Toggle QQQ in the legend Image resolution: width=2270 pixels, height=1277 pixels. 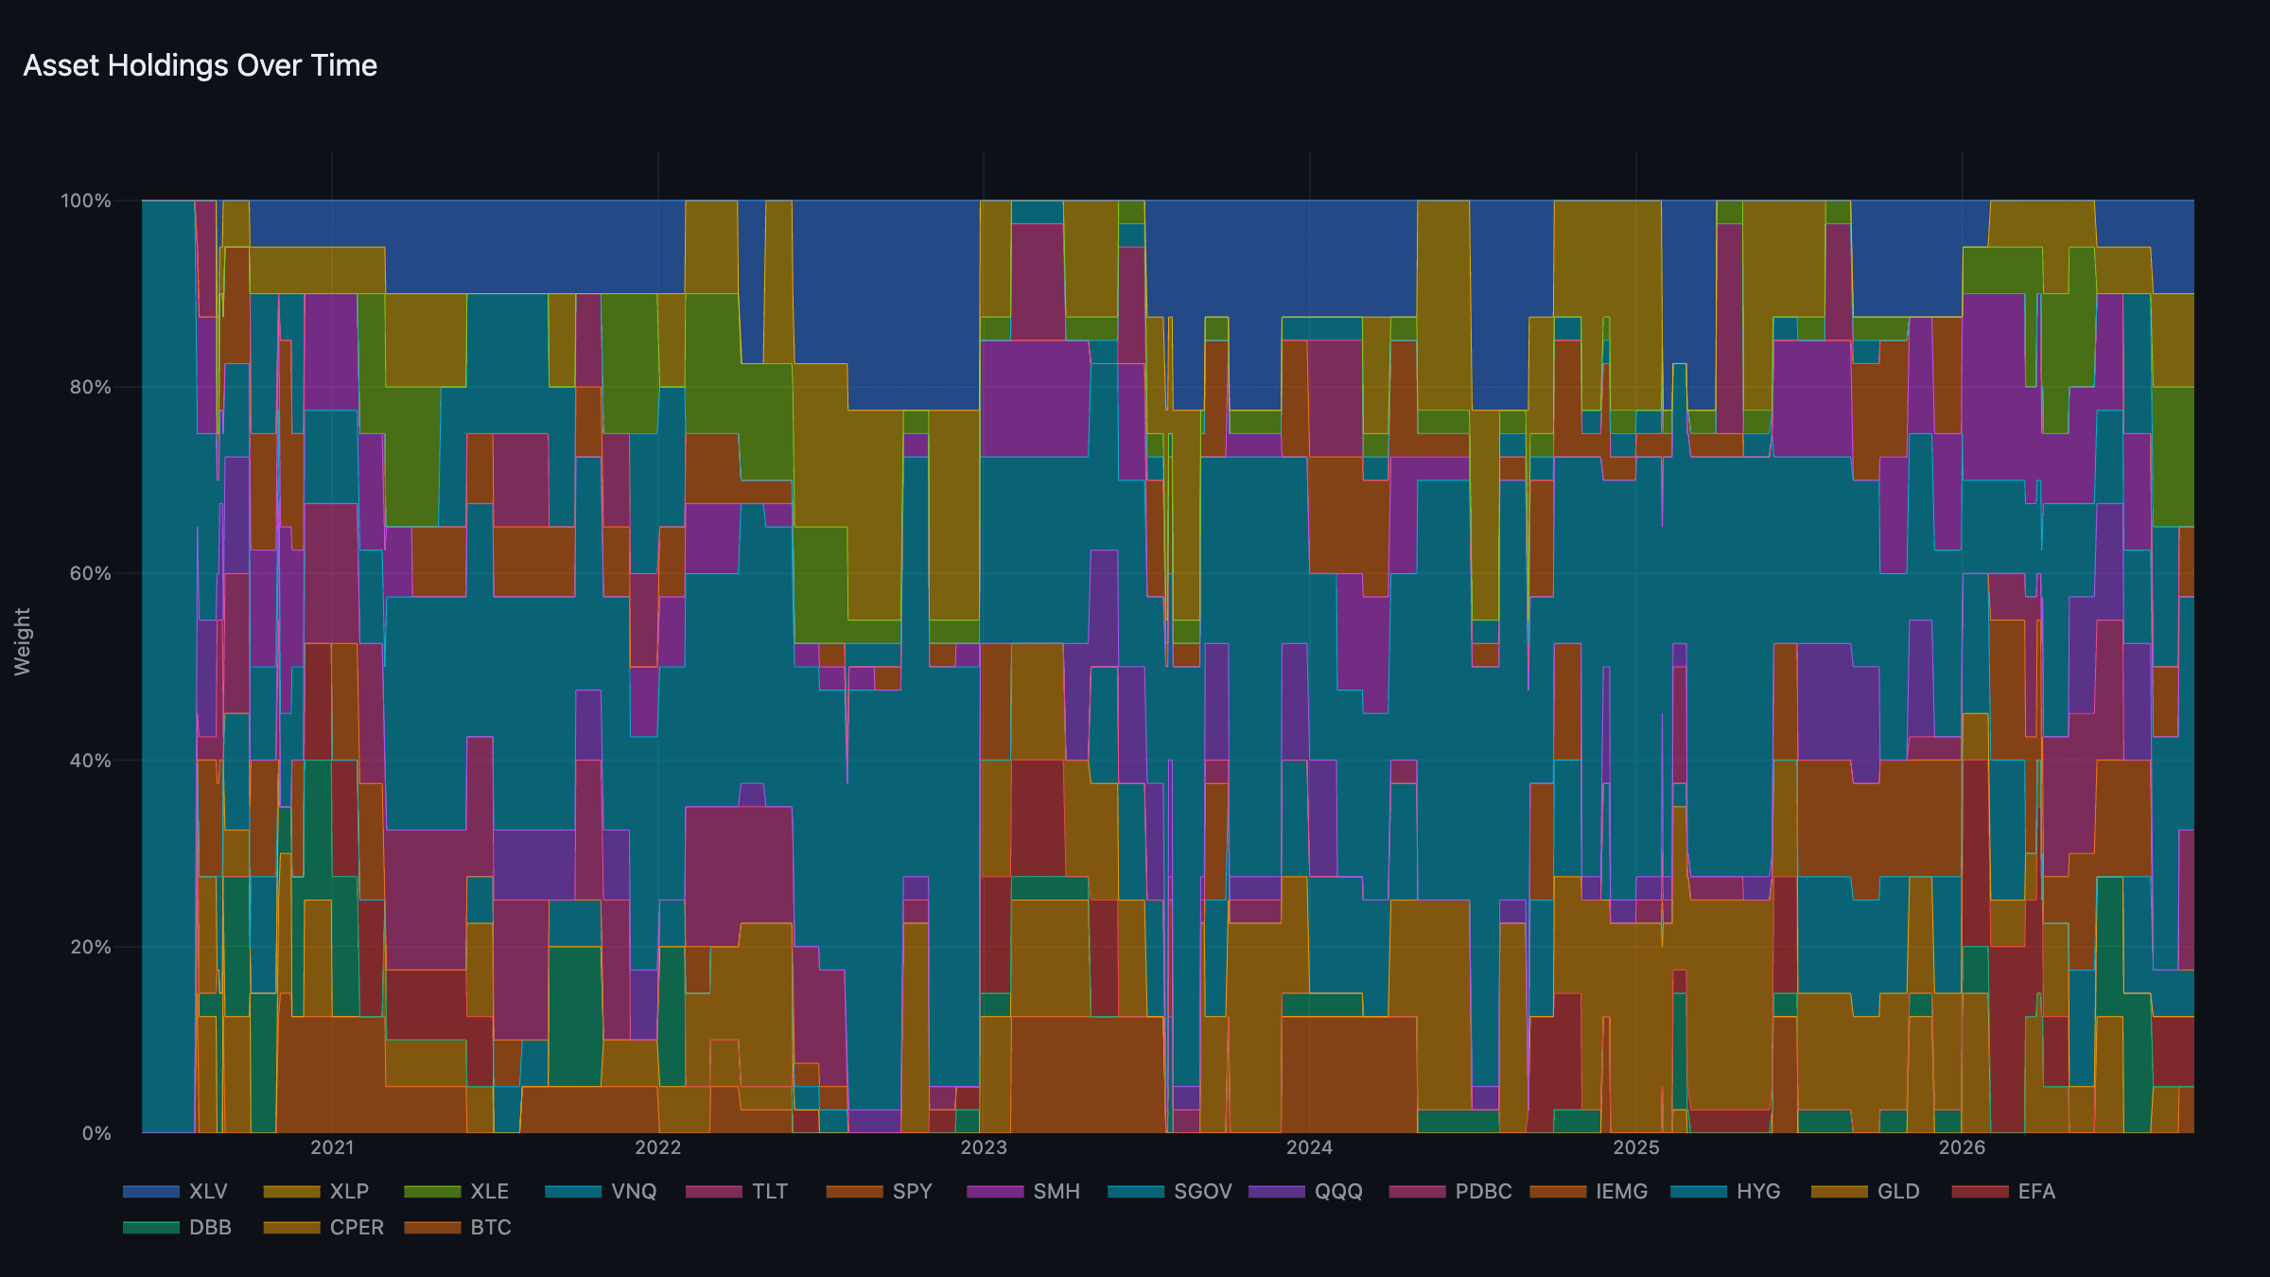click(1306, 1191)
